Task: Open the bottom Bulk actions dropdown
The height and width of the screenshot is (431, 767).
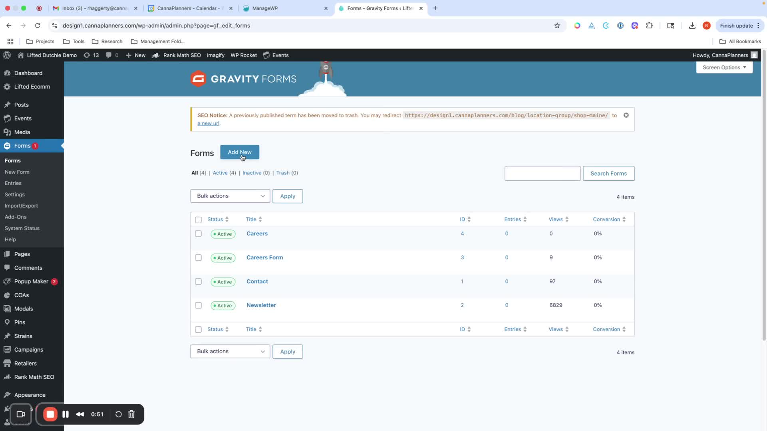Action: point(230,352)
